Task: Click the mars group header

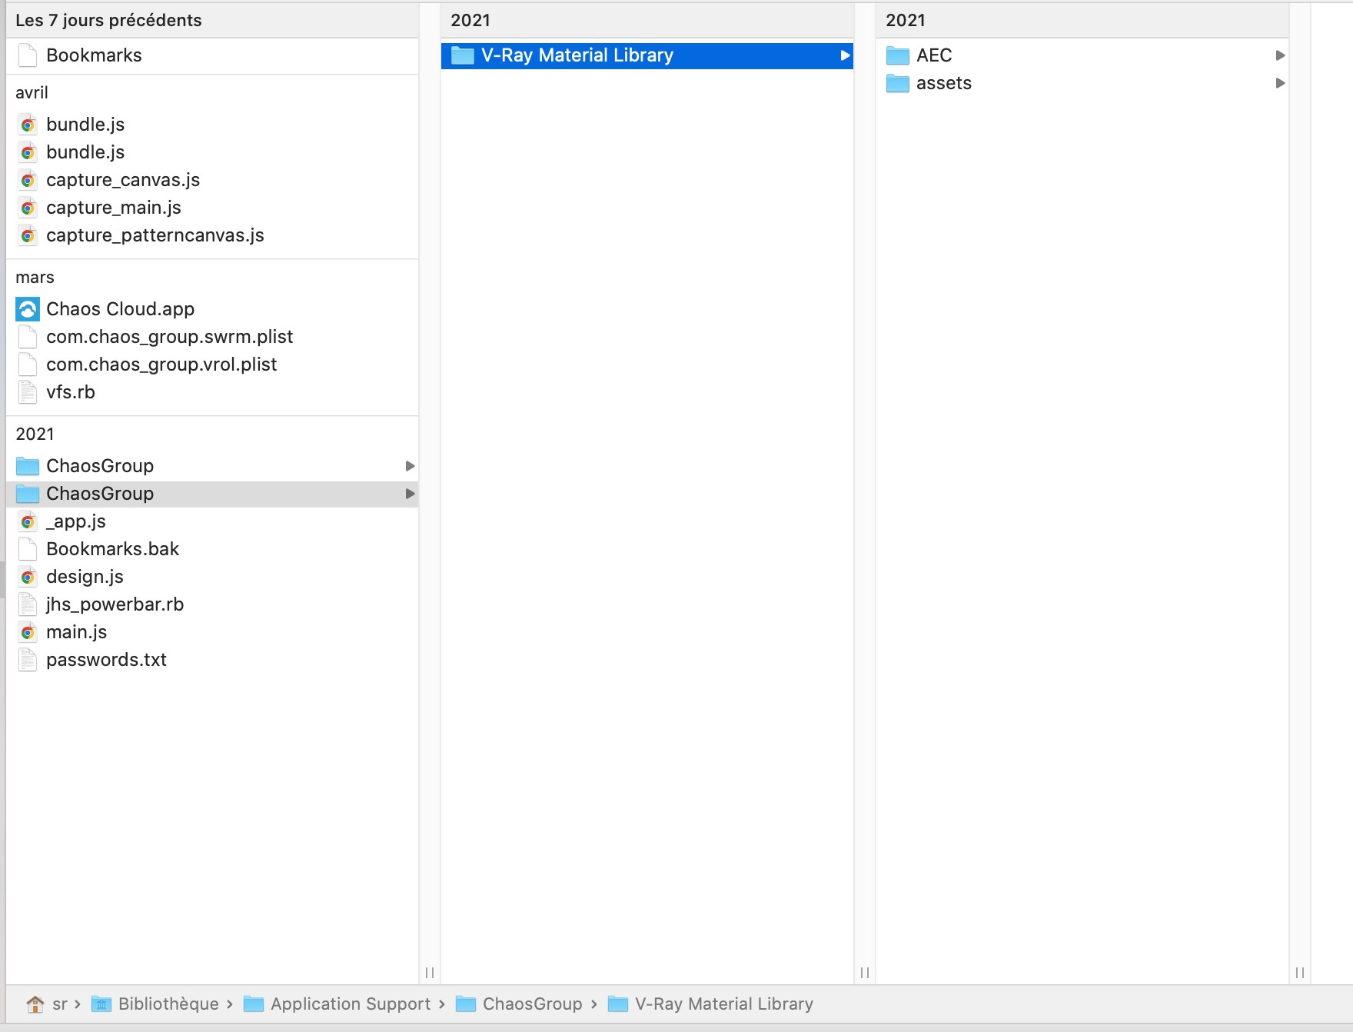Action: [x=35, y=277]
